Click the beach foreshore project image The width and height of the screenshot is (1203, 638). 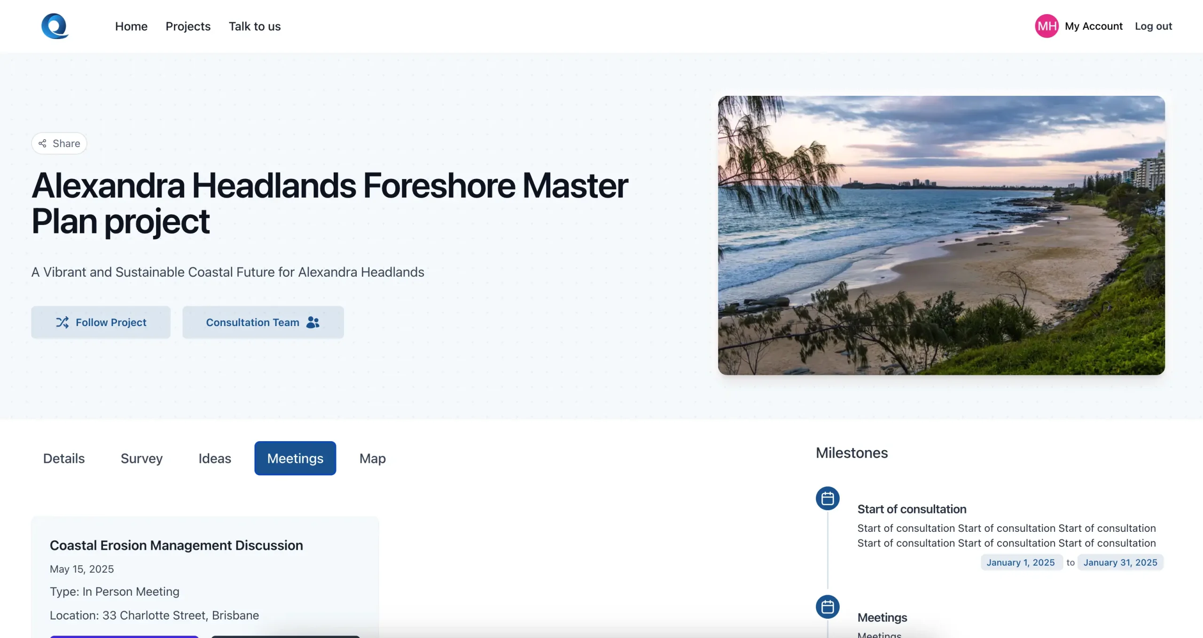click(x=941, y=235)
